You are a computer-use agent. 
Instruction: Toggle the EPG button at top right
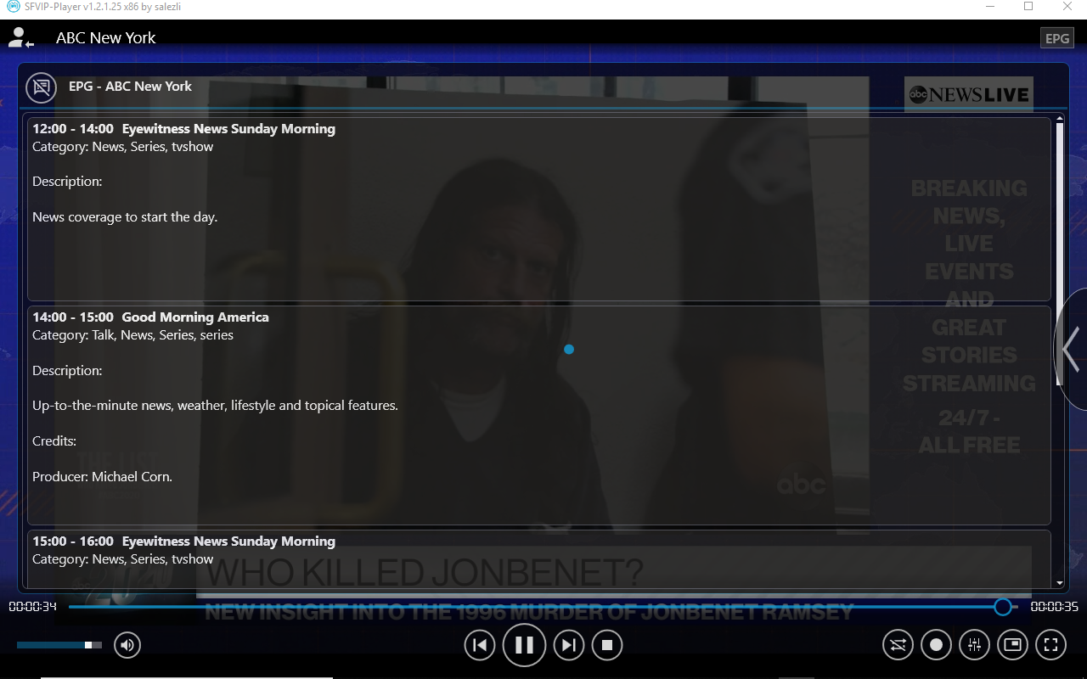(1057, 38)
